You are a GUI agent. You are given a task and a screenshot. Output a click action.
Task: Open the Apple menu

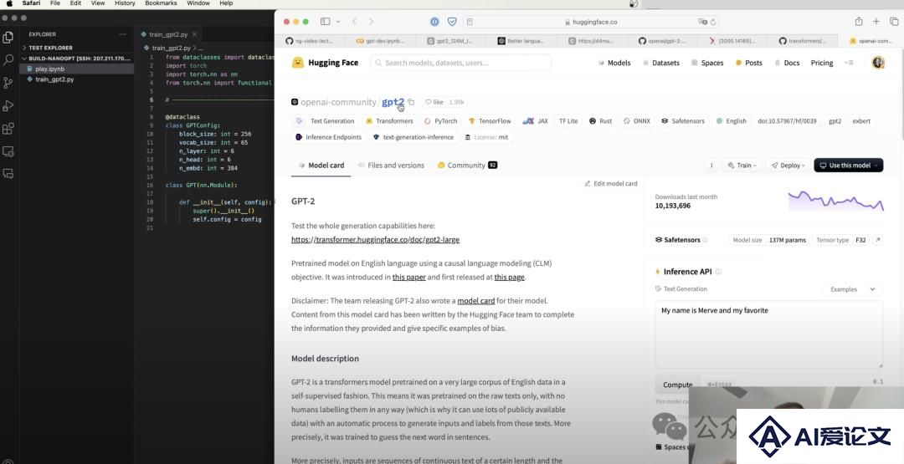[x=9, y=3]
